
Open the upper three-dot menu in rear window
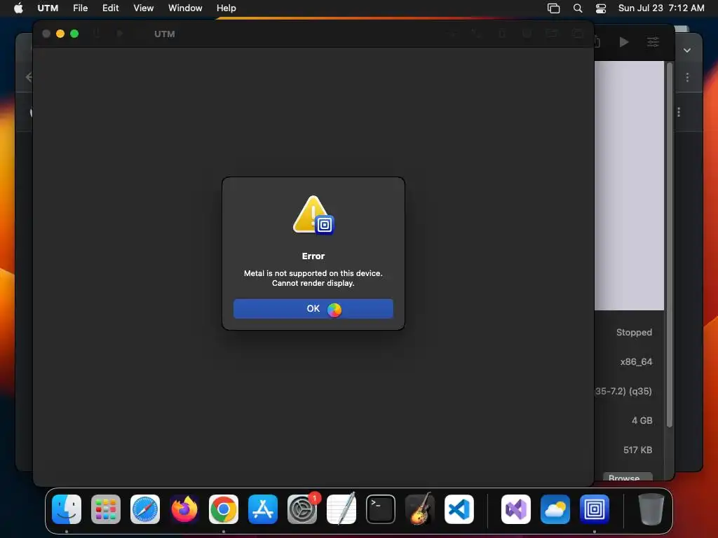(x=687, y=77)
